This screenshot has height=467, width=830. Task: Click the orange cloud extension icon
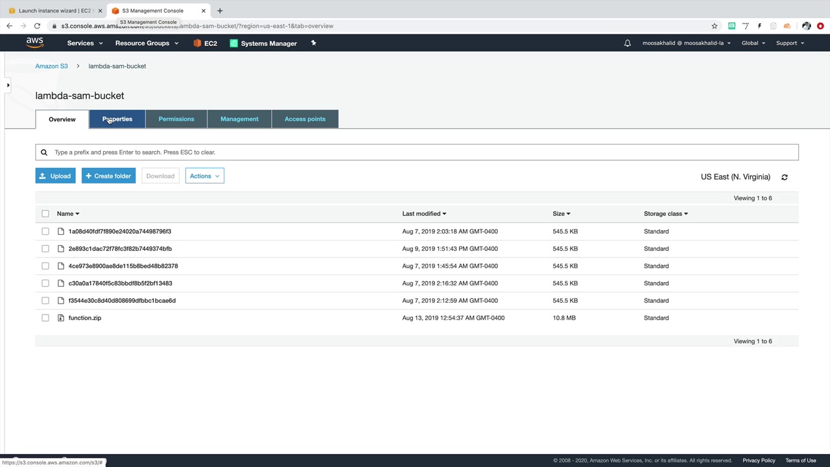coord(787,26)
